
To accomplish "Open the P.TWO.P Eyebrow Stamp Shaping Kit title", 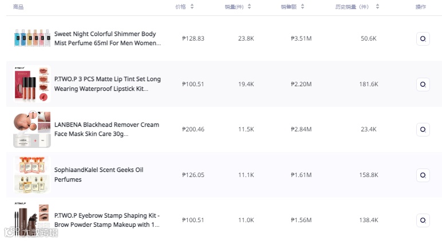I will 107,220.
